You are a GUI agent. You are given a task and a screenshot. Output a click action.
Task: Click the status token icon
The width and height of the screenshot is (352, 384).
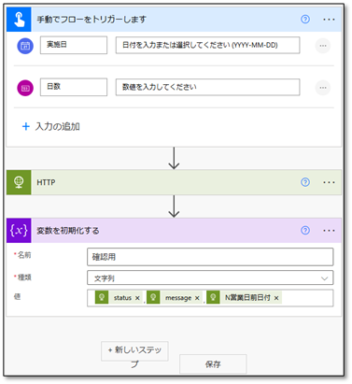[x=102, y=297]
